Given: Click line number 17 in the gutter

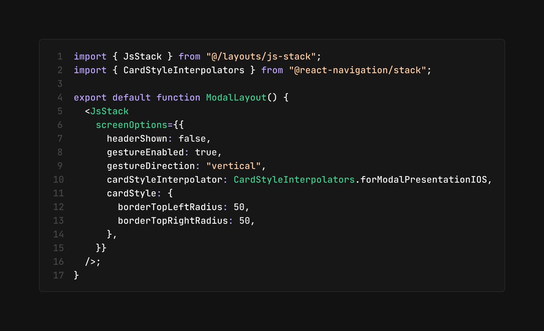Looking at the screenshot, I should click(58, 275).
